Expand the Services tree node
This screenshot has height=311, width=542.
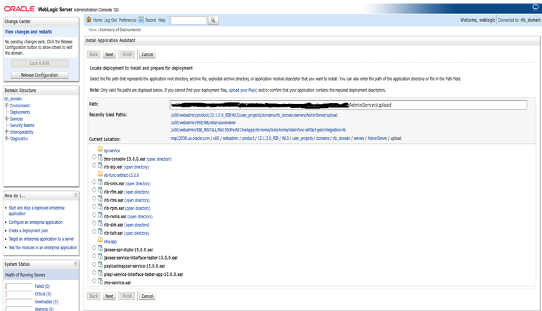(x=6, y=119)
